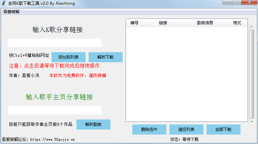Select the 链接 column header
The height and width of the screenshot is (144, 258).
pyautogui.click(x=163, y=23)
